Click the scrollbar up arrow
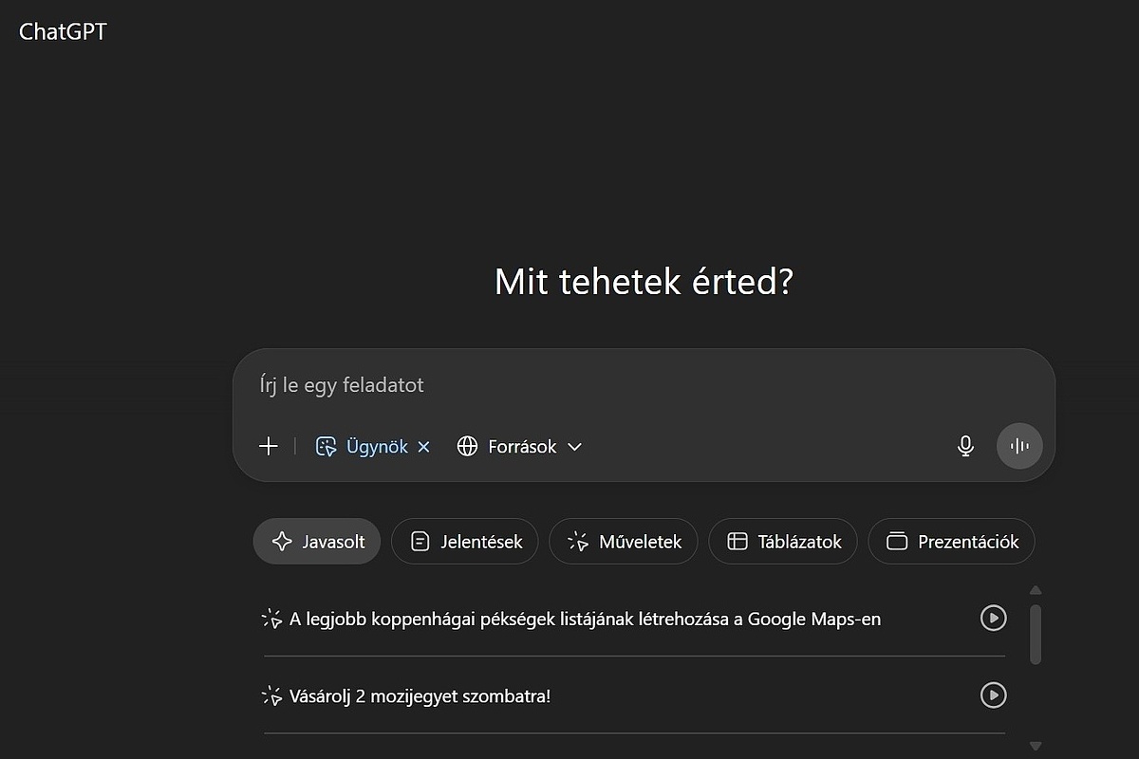The width and height of the screenshot is (1139, 759). 1036,589
